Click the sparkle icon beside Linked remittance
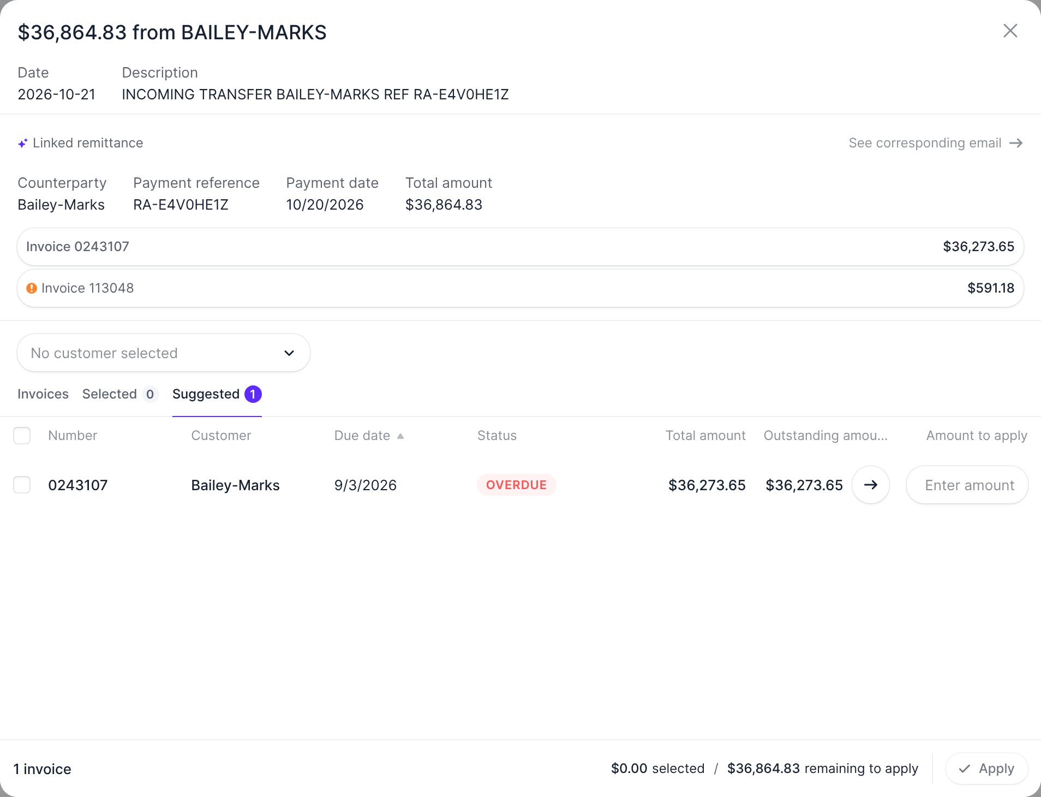The width and height of the screenshot is (1041, 797). (23, 143)
